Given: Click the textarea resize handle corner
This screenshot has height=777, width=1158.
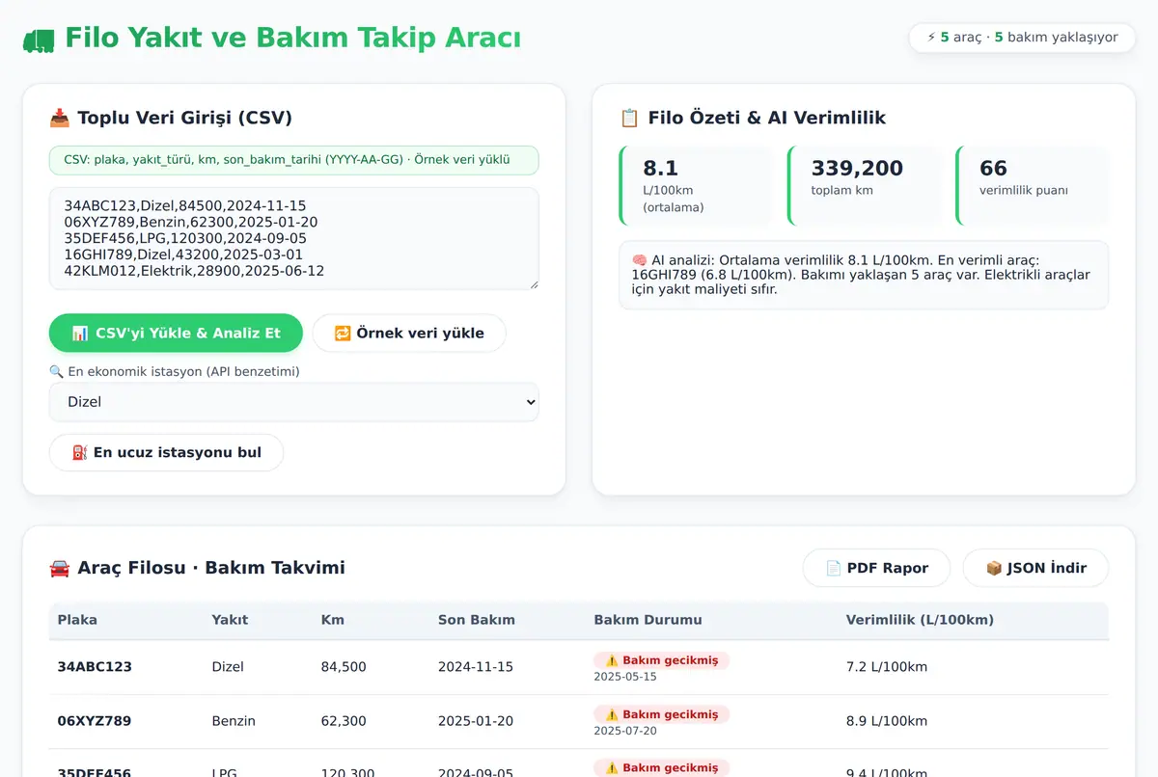Looking at the screenshot, I should point(533,283).
